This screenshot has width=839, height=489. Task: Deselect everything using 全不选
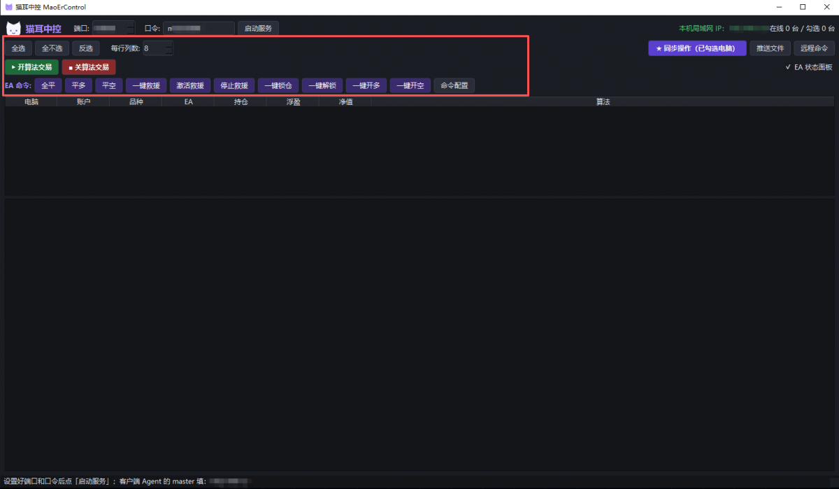tap(52, 48)
